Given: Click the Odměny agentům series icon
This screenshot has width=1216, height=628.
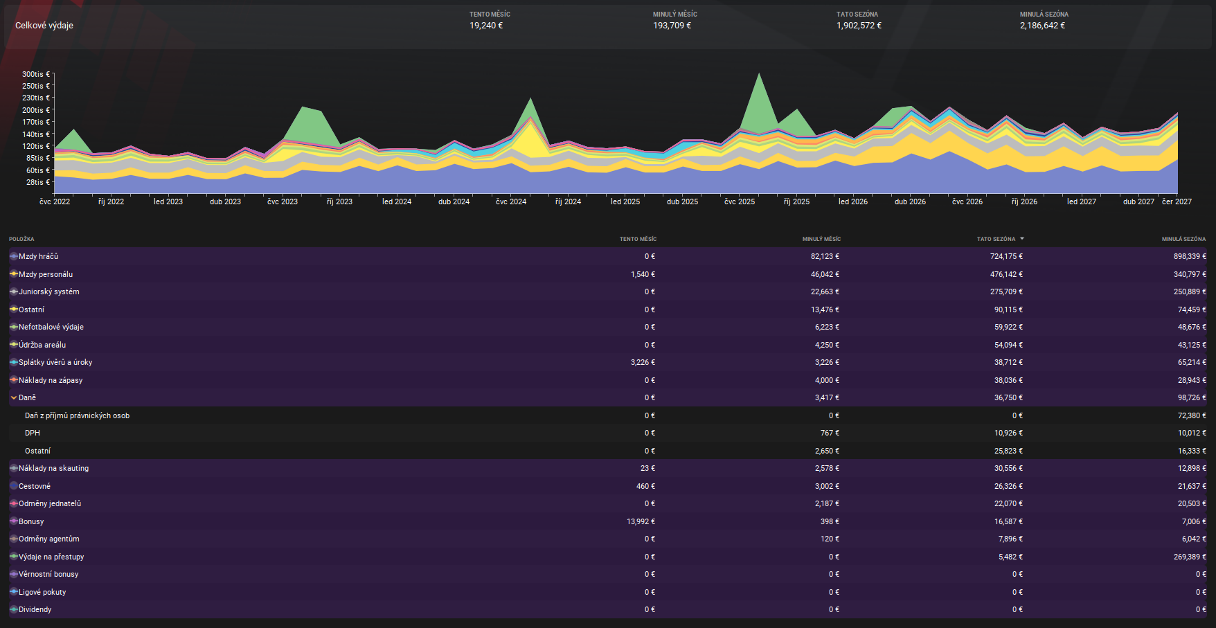Looking at the screenshot, I should pos(14,539).
